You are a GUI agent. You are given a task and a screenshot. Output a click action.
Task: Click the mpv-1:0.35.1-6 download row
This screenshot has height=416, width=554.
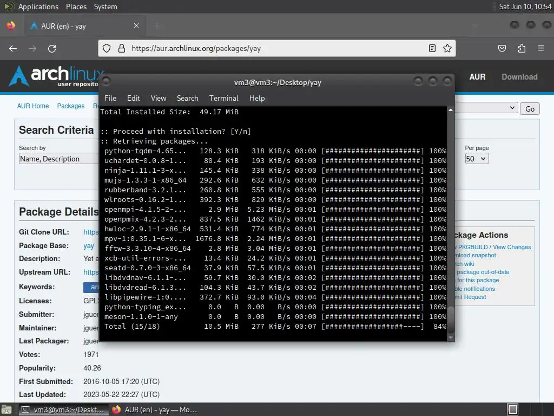point(275,238)
